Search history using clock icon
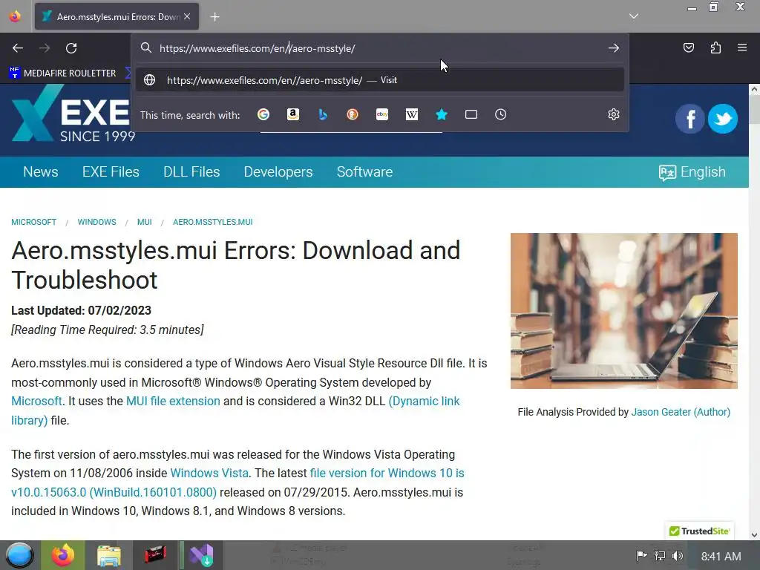This screenshot has height=570, width=760. 501,114
